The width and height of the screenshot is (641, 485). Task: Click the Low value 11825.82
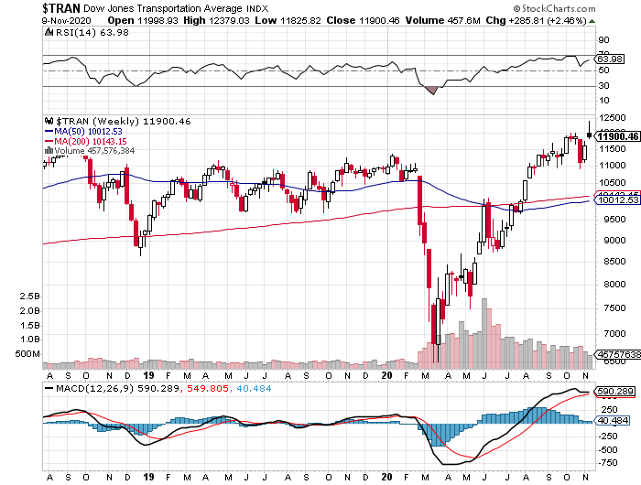click(300, 20)
